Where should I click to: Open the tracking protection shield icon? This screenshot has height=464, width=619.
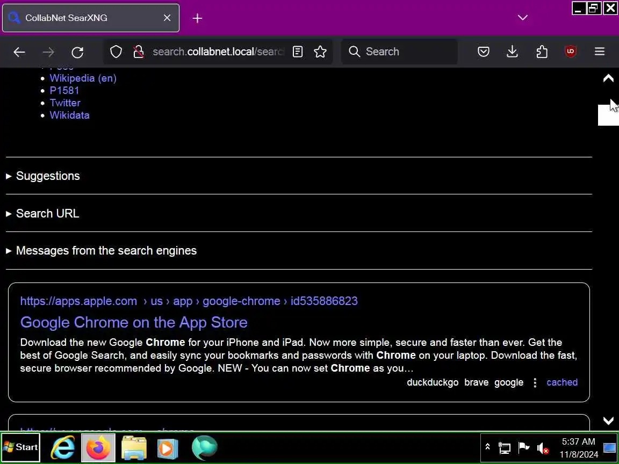(x=116, y=52)
